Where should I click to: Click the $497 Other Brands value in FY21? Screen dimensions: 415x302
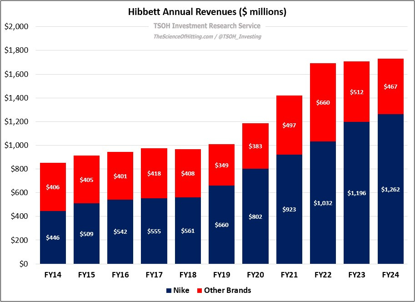tap(289, 126)
